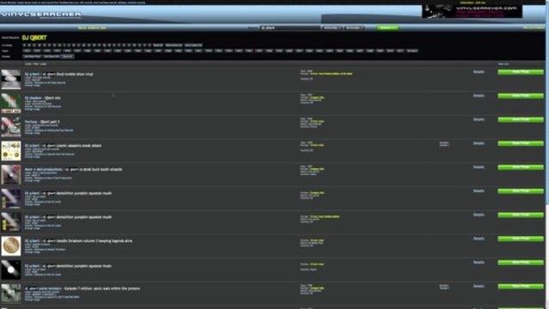Open Details for dj shadow Qbert mix row
549x309 pixels.
(479, 95)
